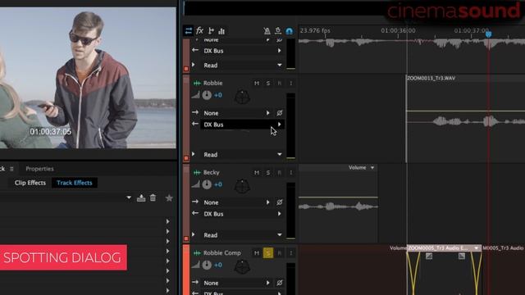
Task: Toggle the snapping magnet icon
Action: click(x=290, y=31)
